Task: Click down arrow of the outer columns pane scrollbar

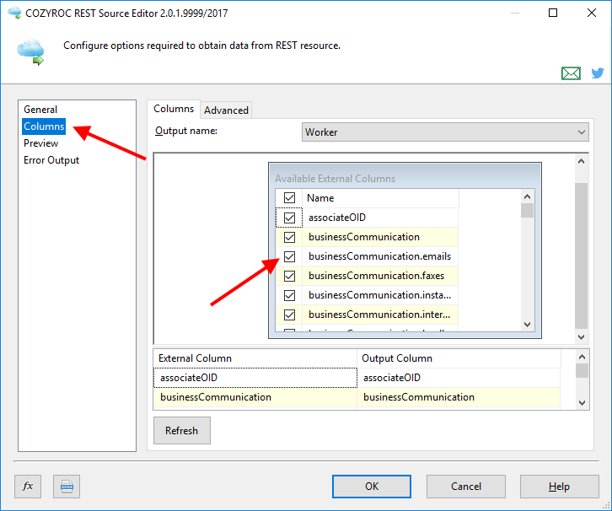Action: click(581, 337)
